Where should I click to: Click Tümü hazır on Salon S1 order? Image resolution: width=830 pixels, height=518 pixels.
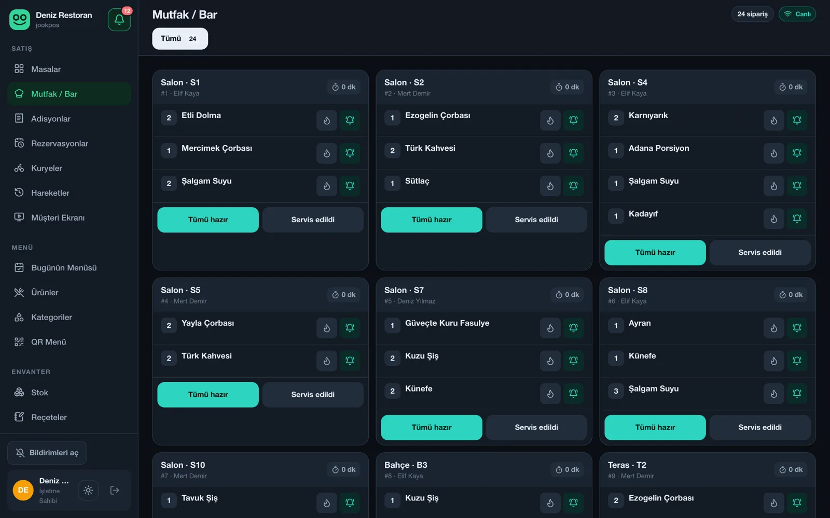tap(208, 220)
